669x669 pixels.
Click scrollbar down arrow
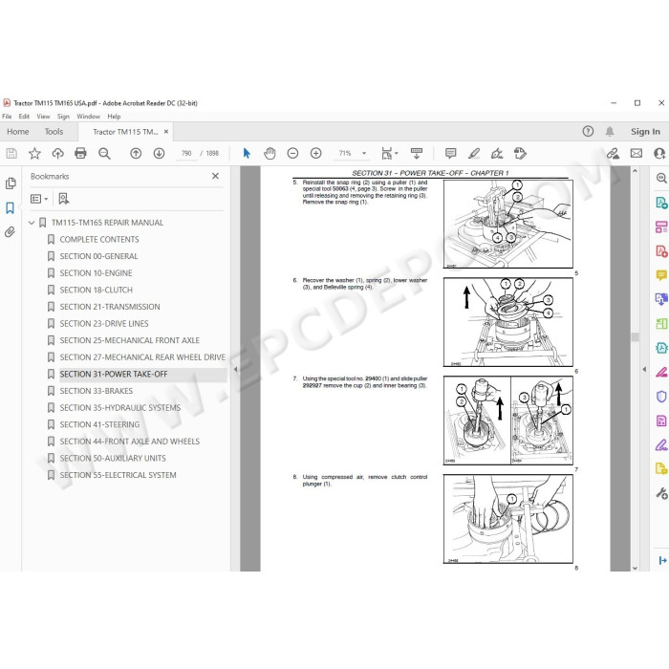[x=635, y=568]
